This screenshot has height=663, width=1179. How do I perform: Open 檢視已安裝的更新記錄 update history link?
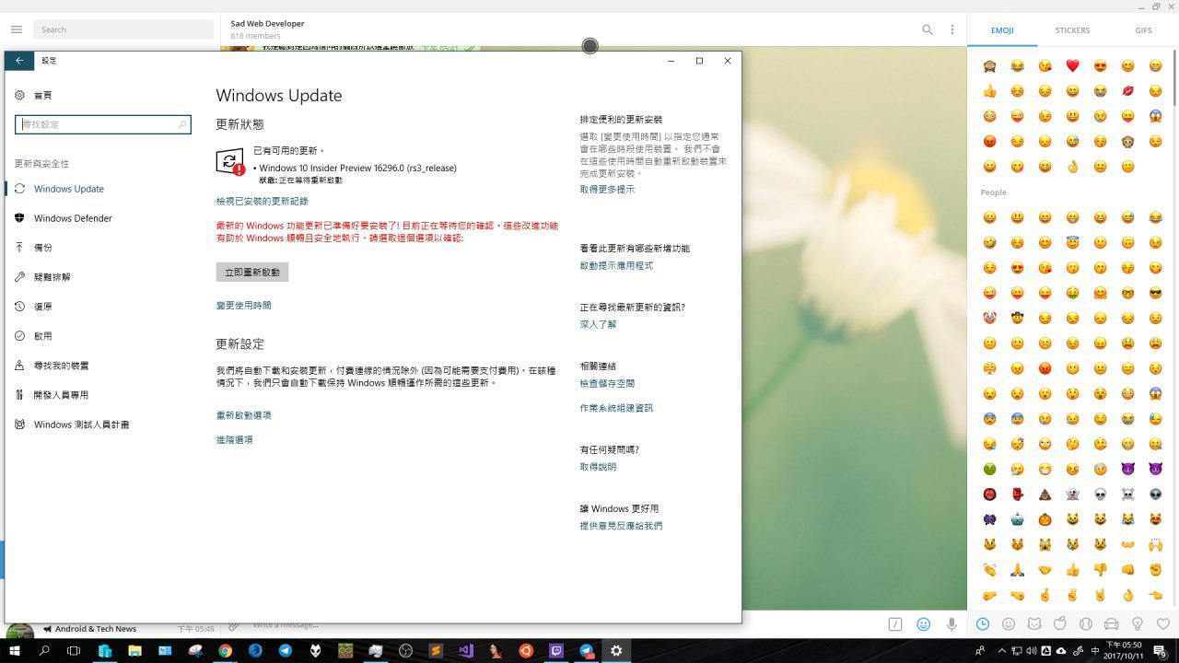(263, 201)
